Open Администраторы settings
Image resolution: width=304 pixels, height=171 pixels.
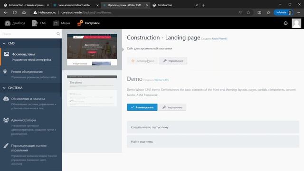31,127
